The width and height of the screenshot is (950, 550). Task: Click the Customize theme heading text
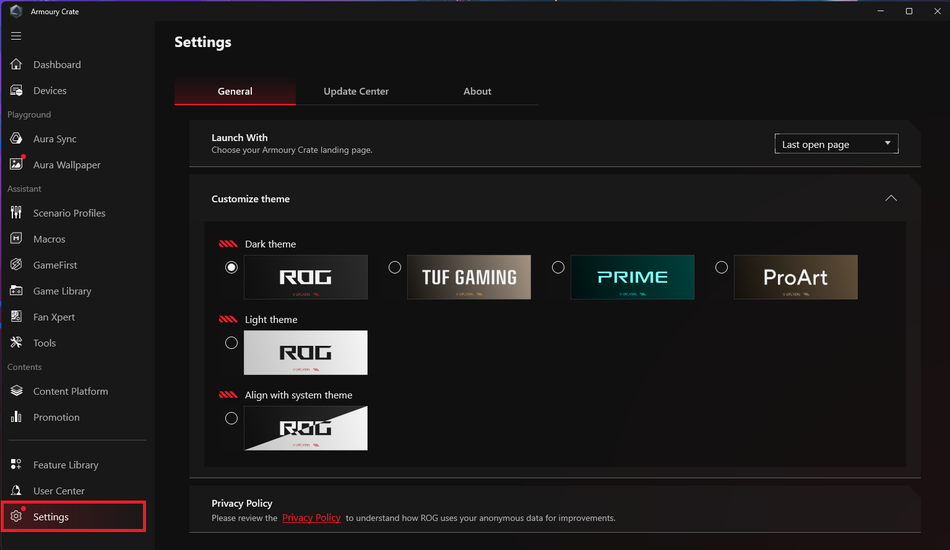(251, 199)
